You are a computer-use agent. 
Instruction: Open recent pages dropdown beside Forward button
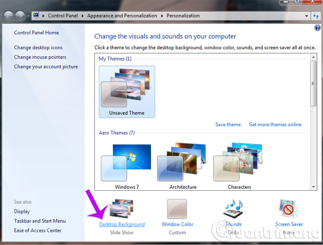pos(28,16)
